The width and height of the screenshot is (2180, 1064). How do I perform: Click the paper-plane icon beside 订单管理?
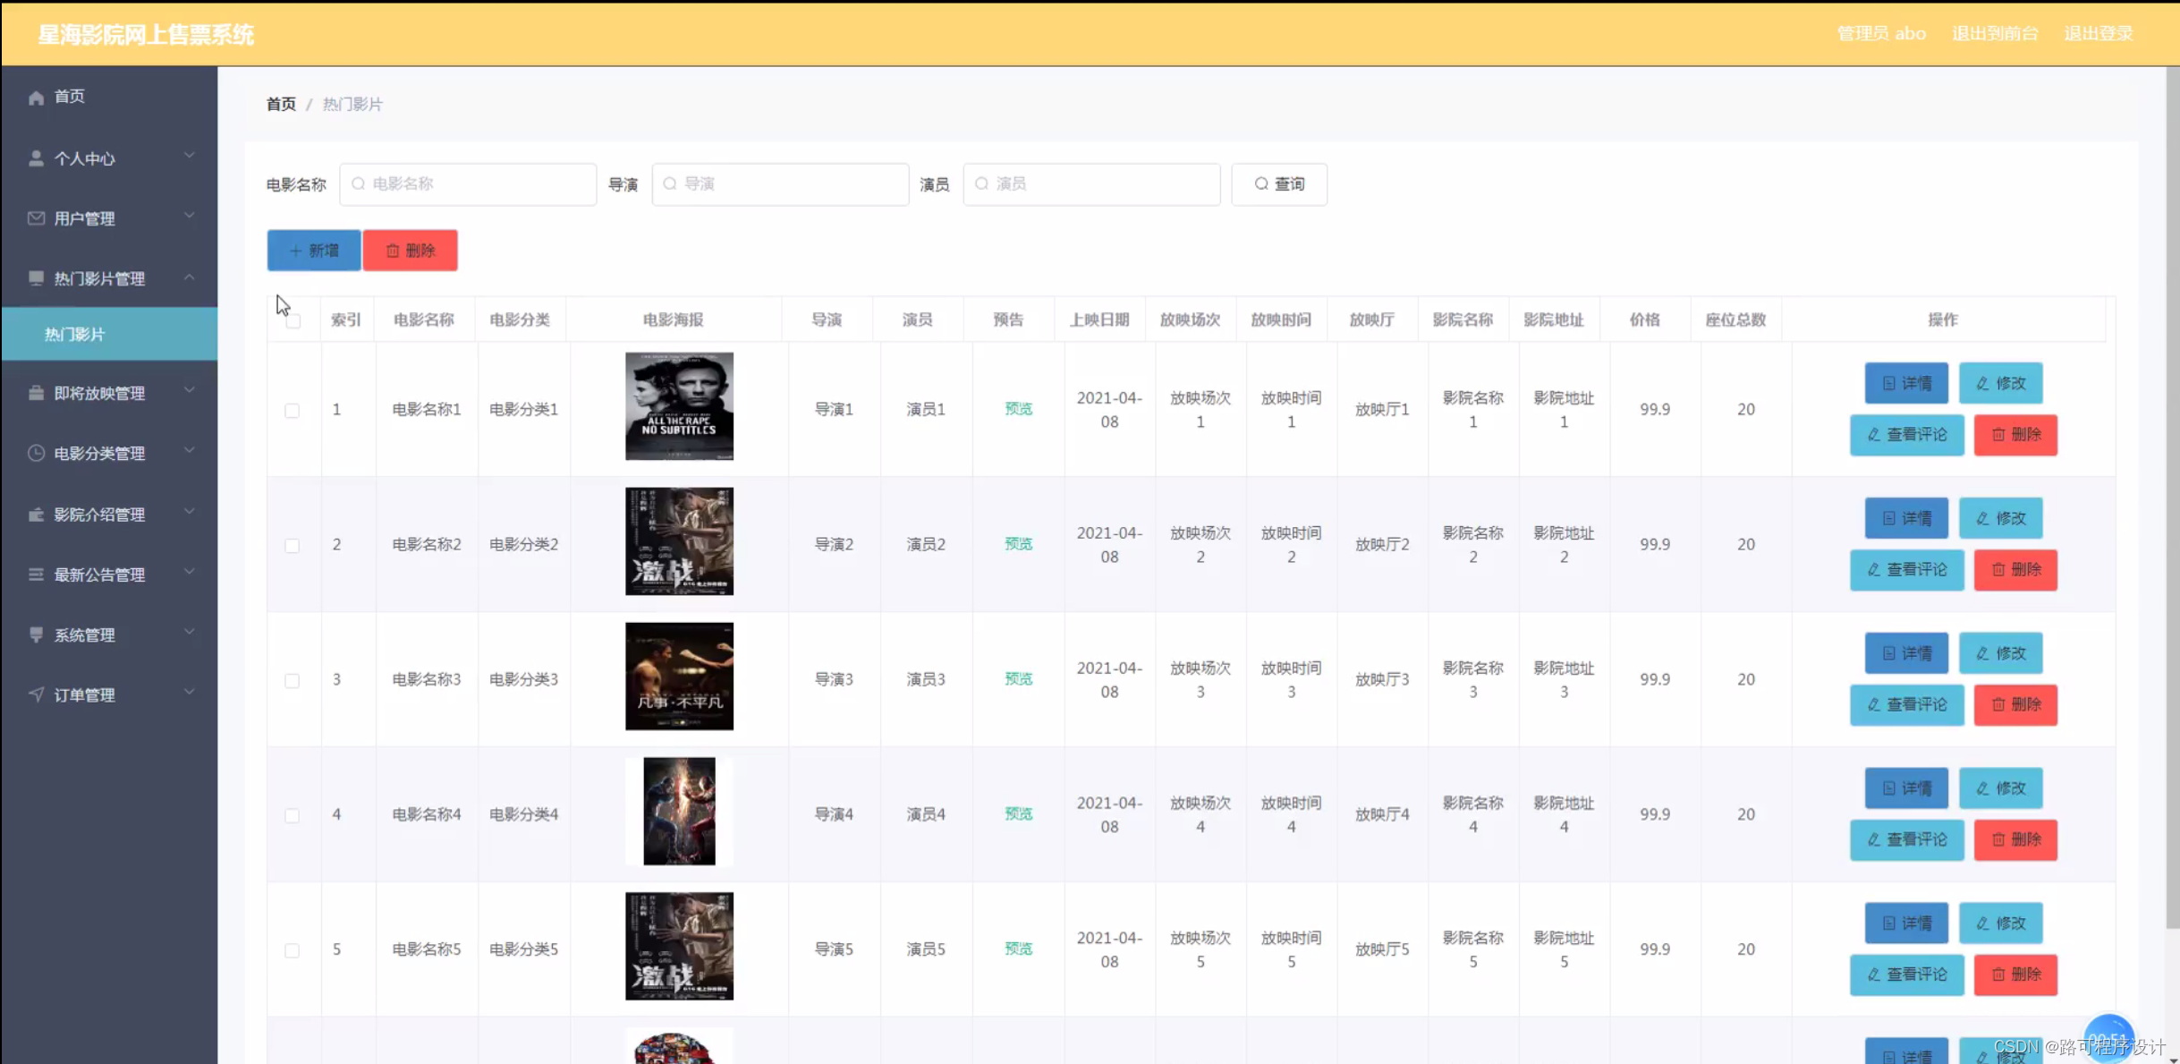point(36,694)
